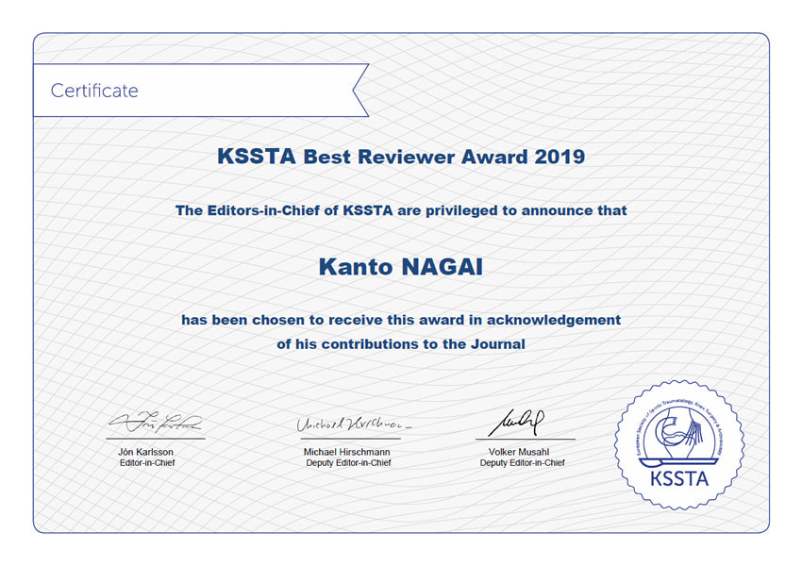Click the line "of his contributions to the Journal"
This screenshot has height=566, width=802.
[401, 344]
